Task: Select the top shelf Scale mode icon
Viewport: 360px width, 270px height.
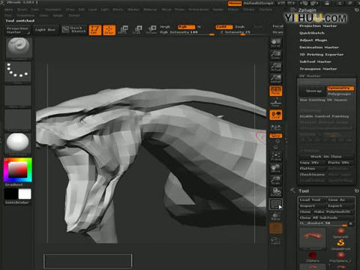Action: (137, 30)
